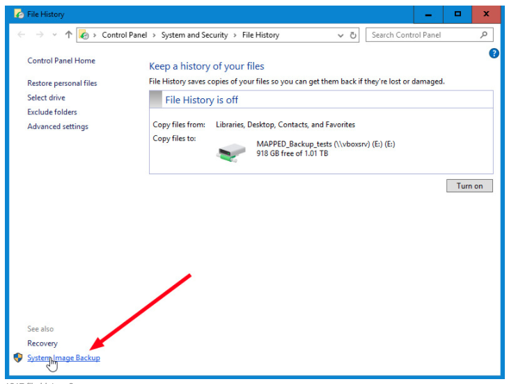
Task: Minimize the File History window
Action: tap(428, 15)
